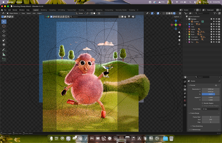Image resolution: width=222 pixels, height=143 pixels.
Task: Open the viewport Add menu
Action: coord(34,13)
